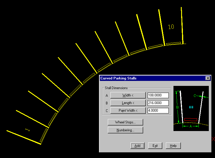Click the Paint Width < button

[128, 111]
